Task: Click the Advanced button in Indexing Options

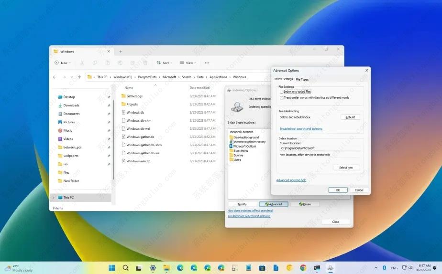Action: [x=274, y=204]
